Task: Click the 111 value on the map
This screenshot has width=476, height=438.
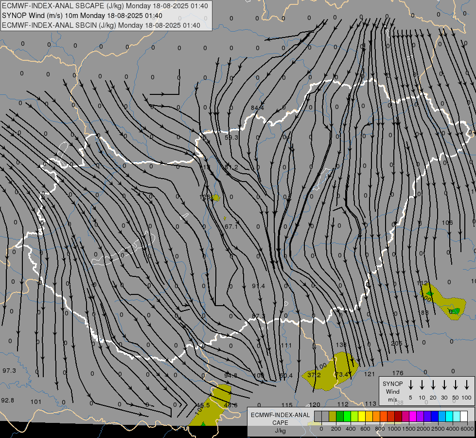Action: click(x=286, y=346)
